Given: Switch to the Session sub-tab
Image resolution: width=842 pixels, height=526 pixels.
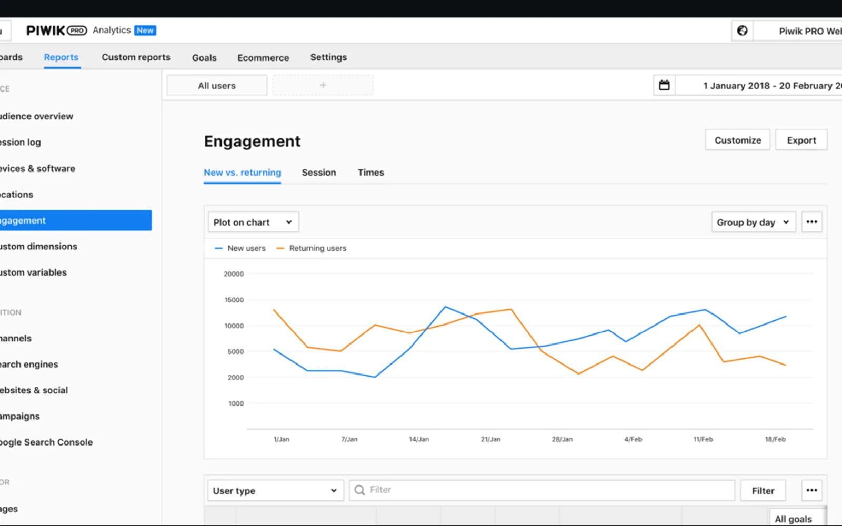Looking at the screenshot, I should [x=319, y=173].
